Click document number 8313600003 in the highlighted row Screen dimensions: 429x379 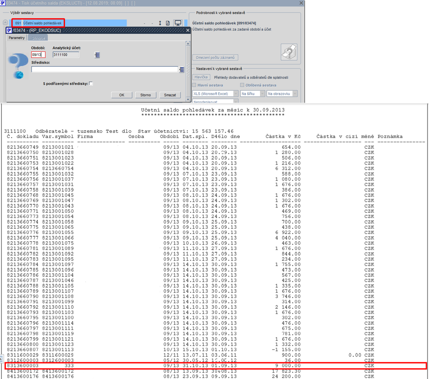(23, 366)
